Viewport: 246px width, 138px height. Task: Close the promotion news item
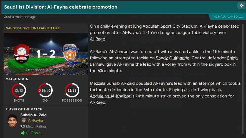tap(241, 6)
